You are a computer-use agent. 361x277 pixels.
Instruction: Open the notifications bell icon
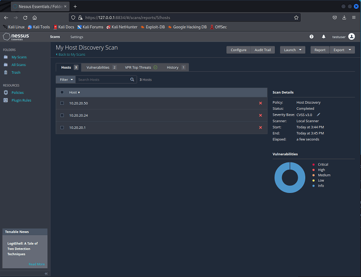(324, 37)
